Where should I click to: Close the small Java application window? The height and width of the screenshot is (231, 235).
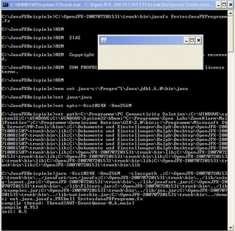click(x=199, y=40)
